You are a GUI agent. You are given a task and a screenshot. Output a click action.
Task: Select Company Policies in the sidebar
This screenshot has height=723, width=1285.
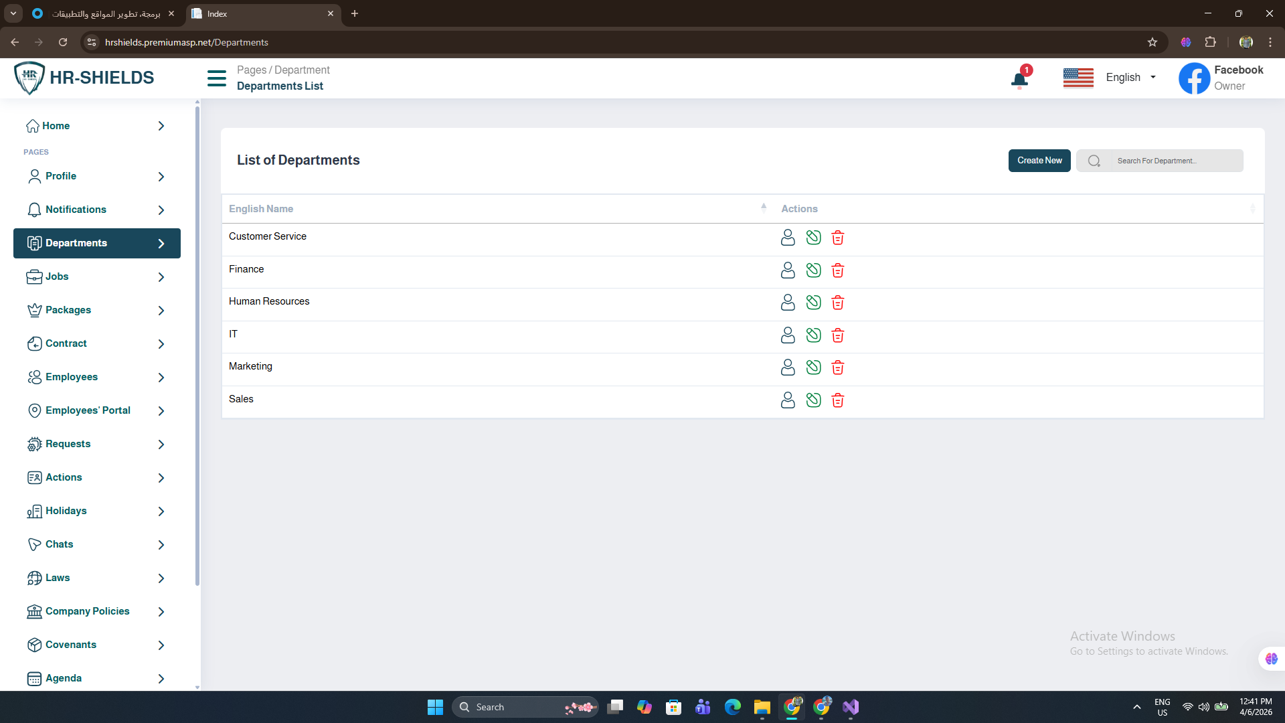click(x=87, y=611)
